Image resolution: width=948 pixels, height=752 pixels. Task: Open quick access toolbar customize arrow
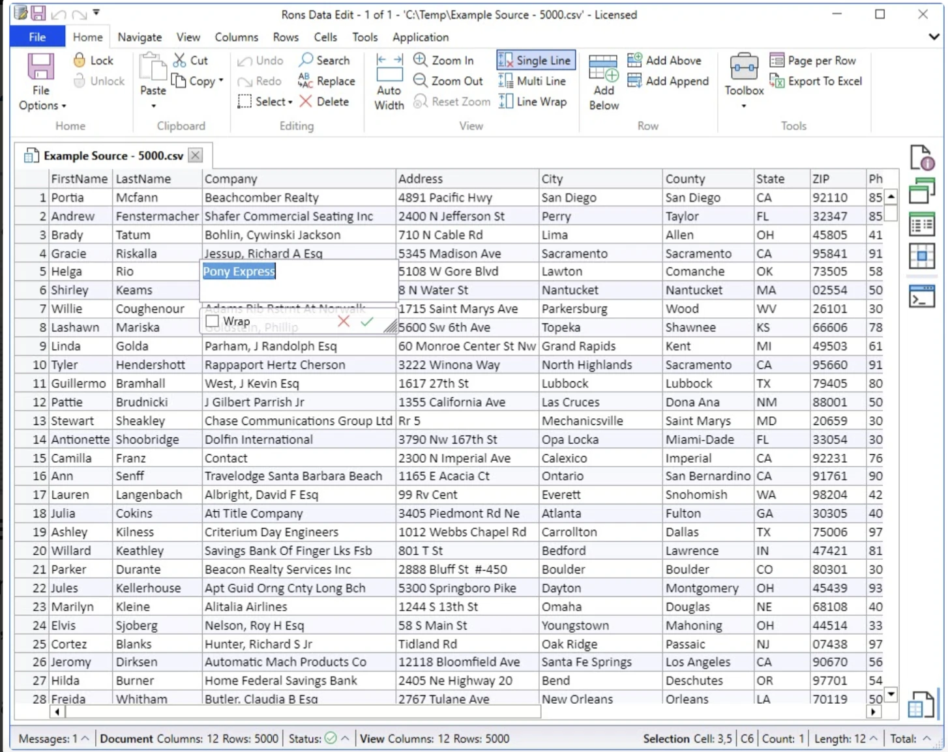[96, 12]
